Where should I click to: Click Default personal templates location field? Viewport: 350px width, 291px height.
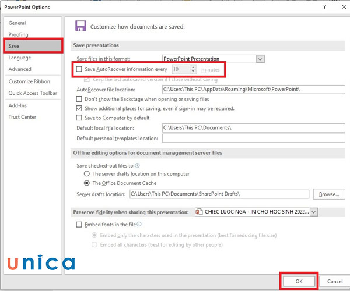tap(254, 139)
